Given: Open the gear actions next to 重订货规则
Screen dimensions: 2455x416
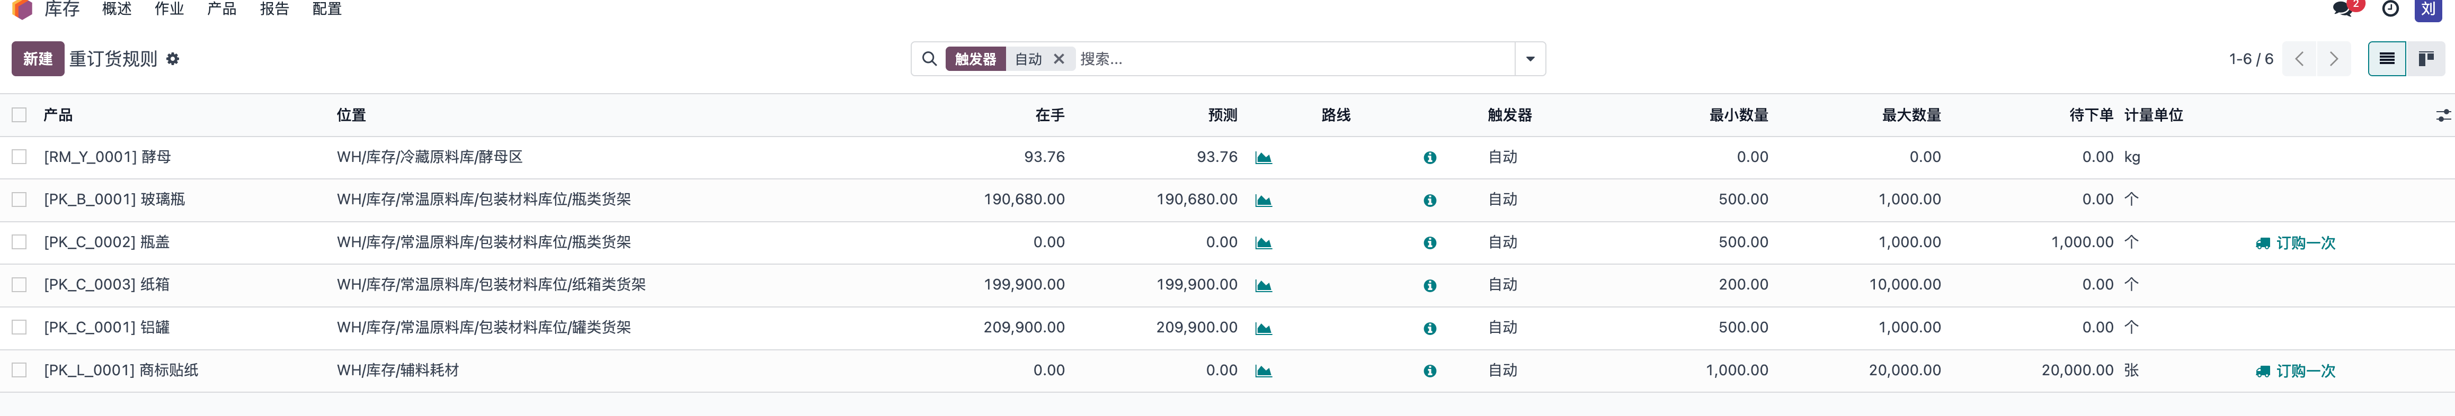Looking at the screenshot, I should pyautogui.click(x=173, y=59).
